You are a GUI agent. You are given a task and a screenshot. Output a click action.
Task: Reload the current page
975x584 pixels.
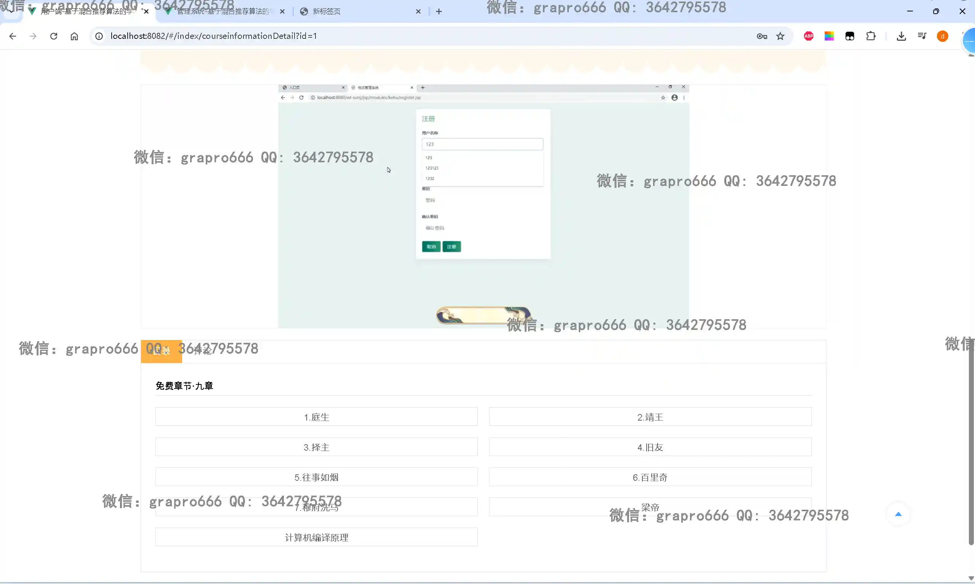(53, 36)
